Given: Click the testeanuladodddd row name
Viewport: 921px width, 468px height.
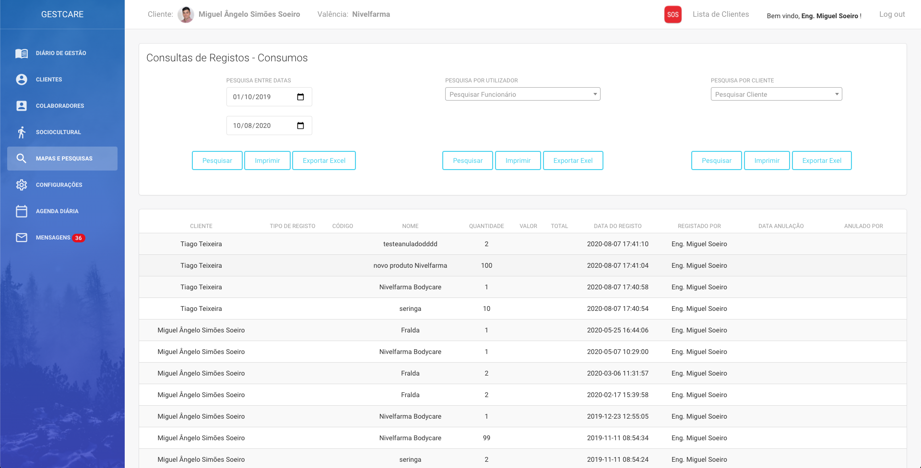Looking at the screenshot, I should coord(410,244).
